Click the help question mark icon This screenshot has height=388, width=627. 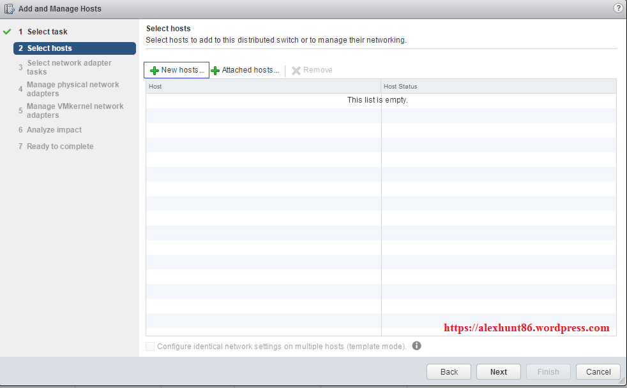click(618, 8)
